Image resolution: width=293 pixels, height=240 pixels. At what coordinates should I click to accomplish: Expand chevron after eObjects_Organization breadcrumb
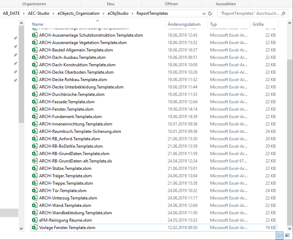tap(103, 13)
